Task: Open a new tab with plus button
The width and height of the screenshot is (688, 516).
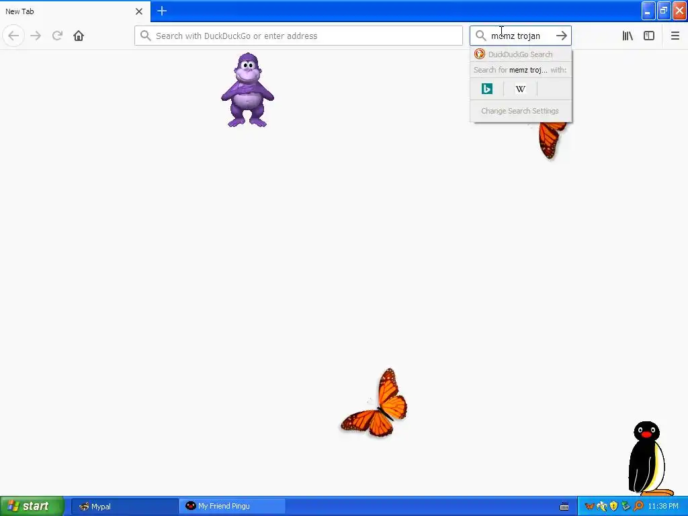Action: (x=162, y=11)
